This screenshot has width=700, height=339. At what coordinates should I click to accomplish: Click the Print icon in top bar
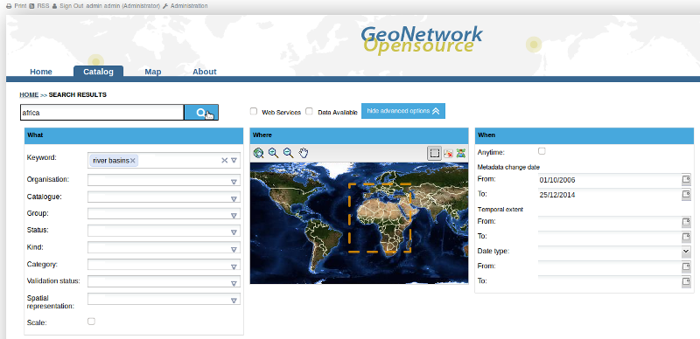click(x=9, y=6)
